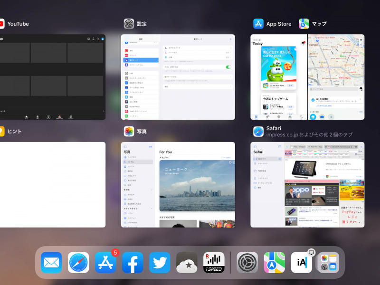This screenshot has width=380, height=285.
Task: Tap the Safari app name label
Action: point(274,128)
